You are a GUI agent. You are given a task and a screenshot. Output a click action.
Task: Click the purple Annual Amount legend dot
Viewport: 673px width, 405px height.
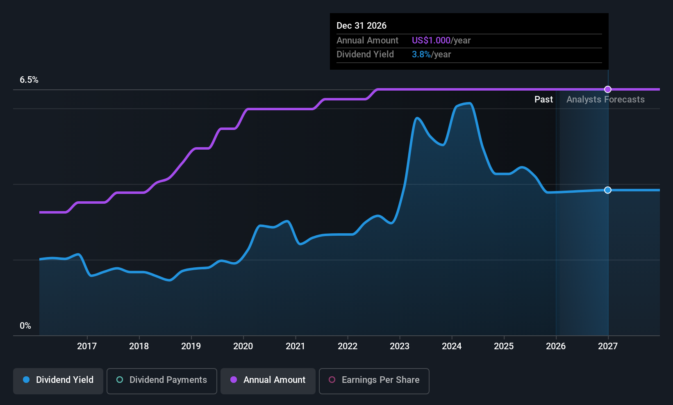tap(234, 380)
